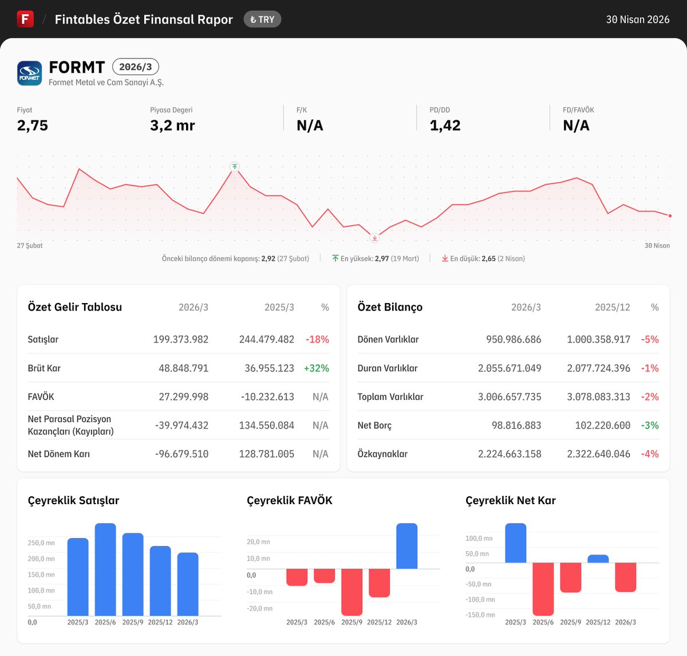This screenshot has height=656, width=687.
Task: Click the small blue 2025/12 bar in Net Kar
Action: point(598,559)
